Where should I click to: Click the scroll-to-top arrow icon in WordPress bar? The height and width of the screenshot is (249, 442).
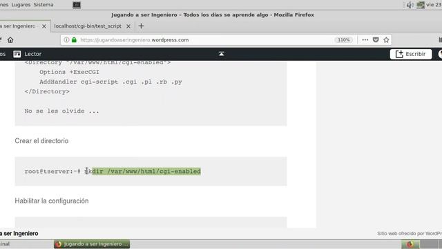click(x=221, y=54)
